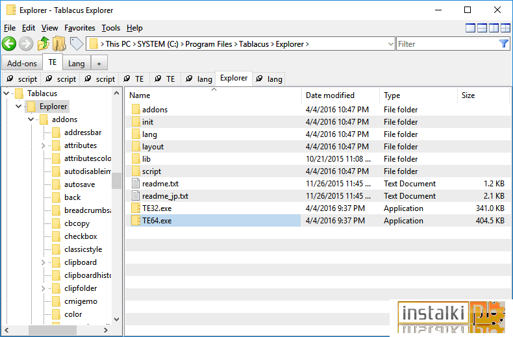This screenshot has height=337, width=513.
Task: Open the address bar history dropdown
Action: (390, 44)
